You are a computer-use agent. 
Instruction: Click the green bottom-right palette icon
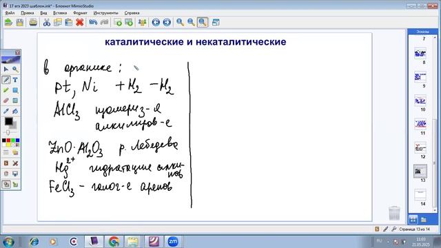[x=15, y=185]
